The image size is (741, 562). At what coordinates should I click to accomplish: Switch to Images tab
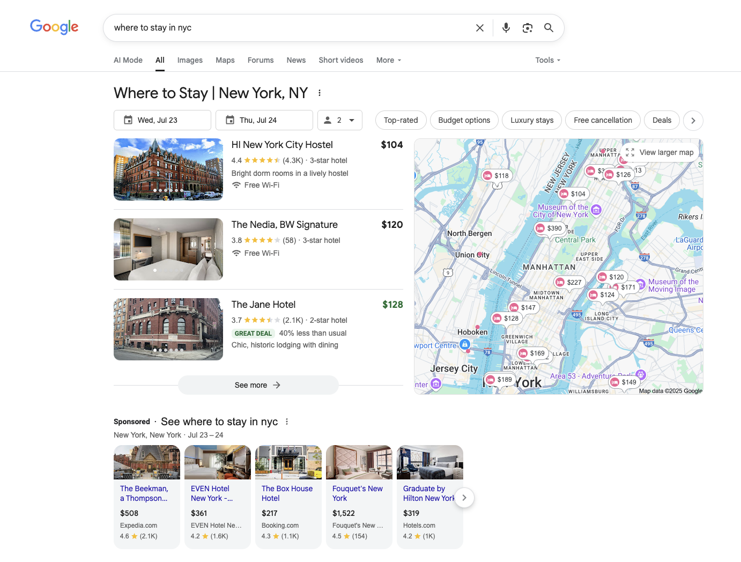pos(190,60)
